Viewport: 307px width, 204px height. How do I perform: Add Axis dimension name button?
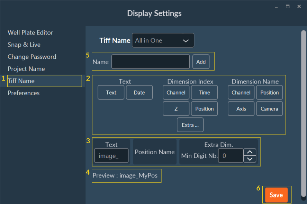pos(241,109)
